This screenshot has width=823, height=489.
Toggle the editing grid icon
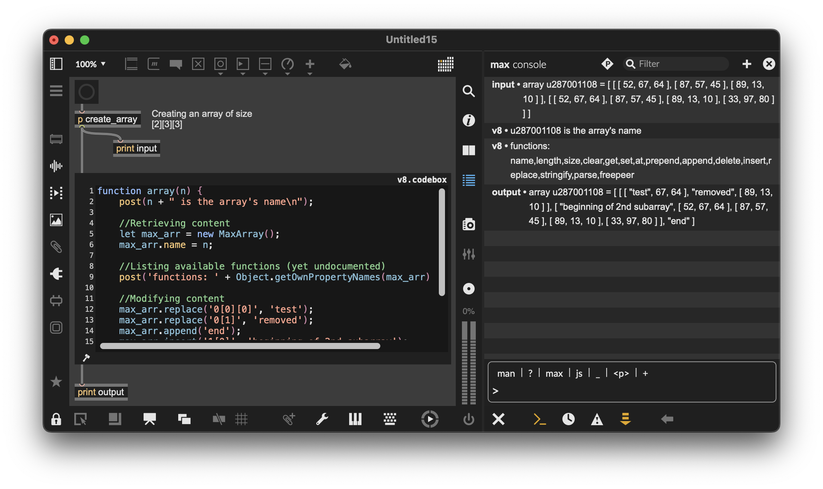click(242, 419)
